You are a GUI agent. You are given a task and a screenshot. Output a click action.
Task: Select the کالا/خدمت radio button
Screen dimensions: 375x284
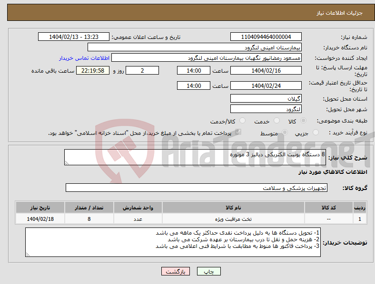pos(242,121)
